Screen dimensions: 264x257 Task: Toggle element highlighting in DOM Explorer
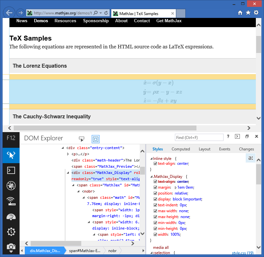point(95,139)
